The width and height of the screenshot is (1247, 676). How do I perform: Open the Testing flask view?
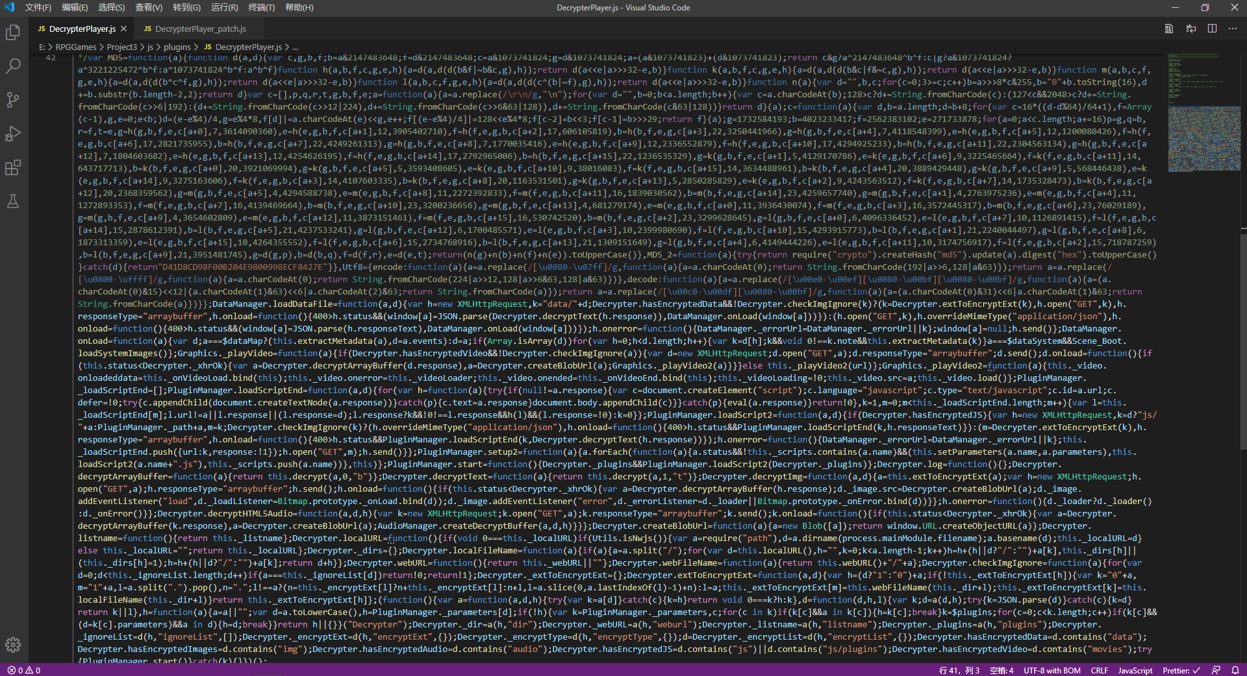[x=13, y=201]
